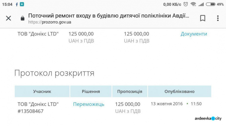226x126 pixels.
Task: Tap the blue app notification icon
Action: tap(22, 4)
